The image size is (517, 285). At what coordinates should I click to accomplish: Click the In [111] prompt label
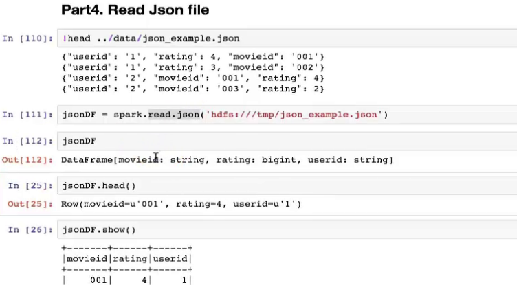[x=27, y=115]
